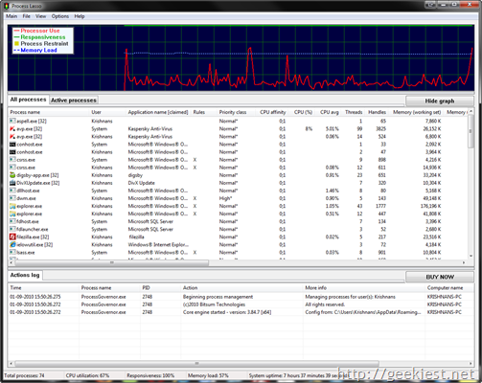This screenshot has height=383, width=482.
Task: Select the Actions log tab
Action: [x=25, y=275]
